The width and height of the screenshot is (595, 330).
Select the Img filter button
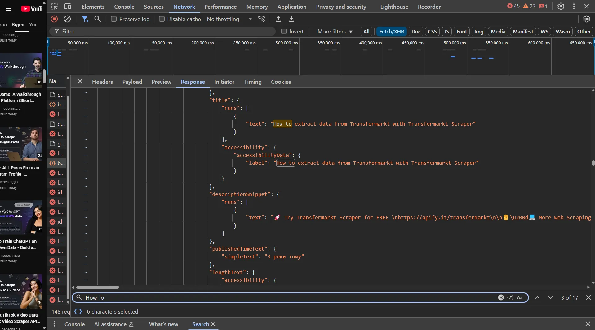[x=479, y=31]
